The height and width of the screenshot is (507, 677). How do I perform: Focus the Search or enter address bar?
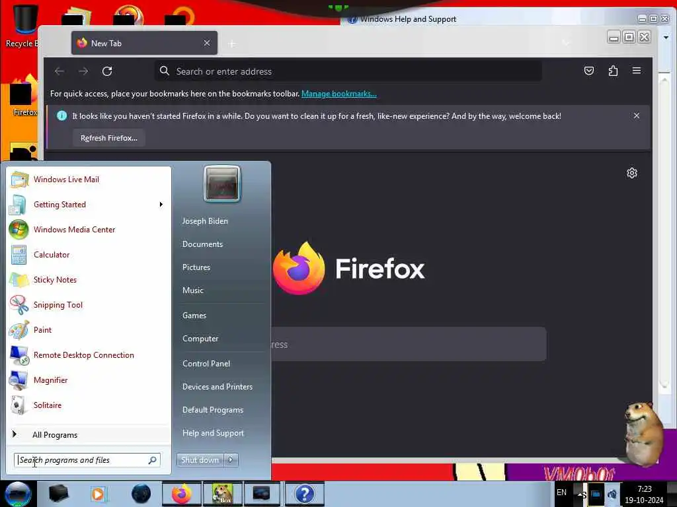[348, 71]
